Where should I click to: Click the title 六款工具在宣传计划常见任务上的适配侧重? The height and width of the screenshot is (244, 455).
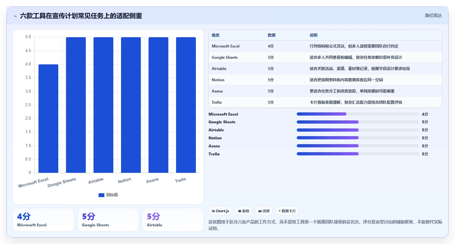point(81,16)
